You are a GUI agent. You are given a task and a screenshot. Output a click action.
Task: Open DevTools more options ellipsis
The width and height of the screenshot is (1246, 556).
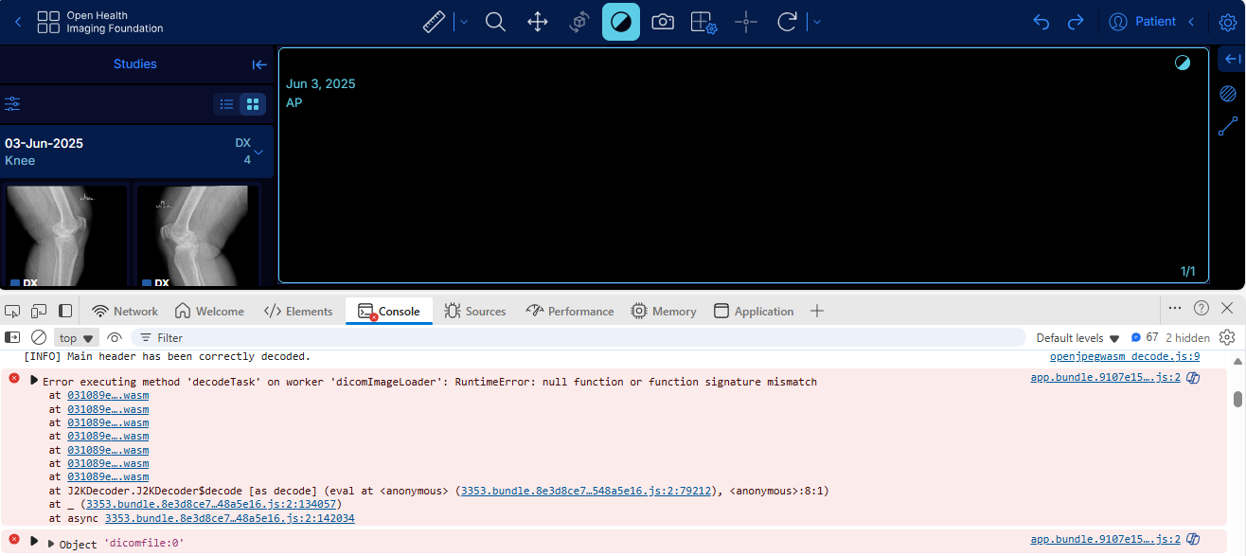tap(1175, 308)
